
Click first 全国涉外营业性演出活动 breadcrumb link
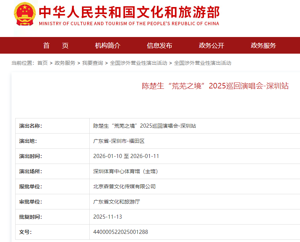coord(138,63)
